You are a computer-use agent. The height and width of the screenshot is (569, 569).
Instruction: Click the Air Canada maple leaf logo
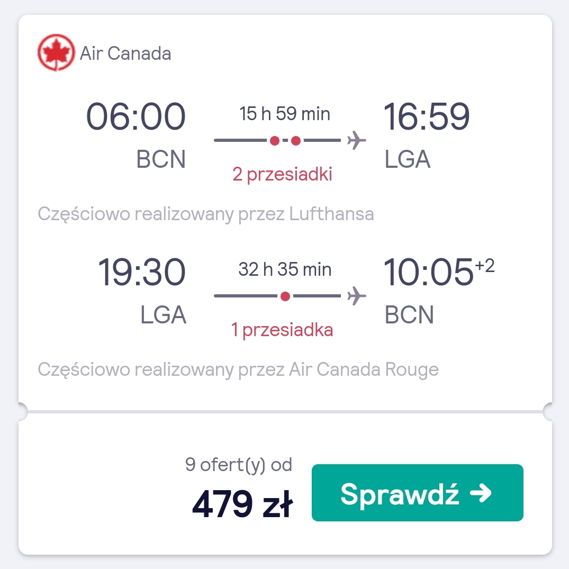tap(56, 52)
